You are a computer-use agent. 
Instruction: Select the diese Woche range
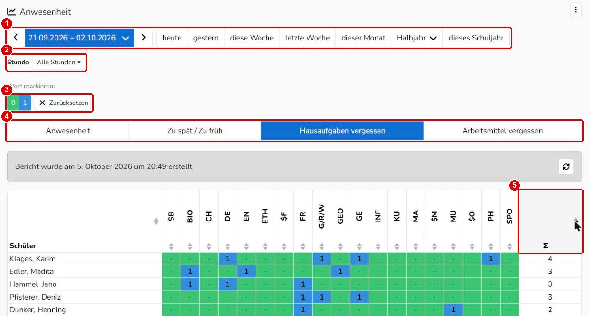[252, 38]
